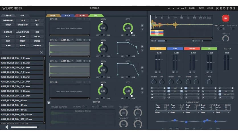238x137 pixels.
Task: Click the volume speaker icon
Action: pyautogui.click(x=7, y=127)
